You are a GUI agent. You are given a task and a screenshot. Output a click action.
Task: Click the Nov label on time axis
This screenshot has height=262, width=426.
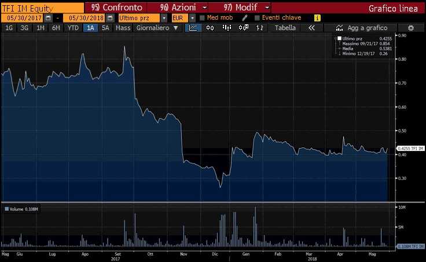pyautogui.click(x=183, y=254)
